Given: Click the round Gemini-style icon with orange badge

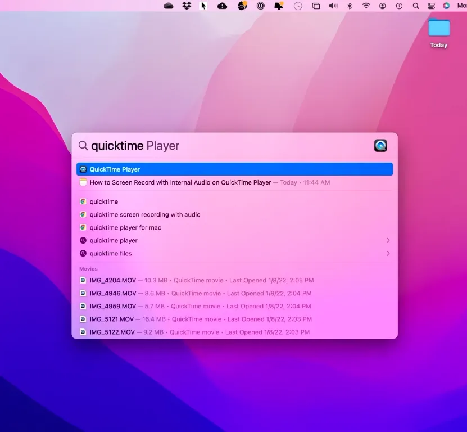Looking at the screenshot, I should point(242,6).
